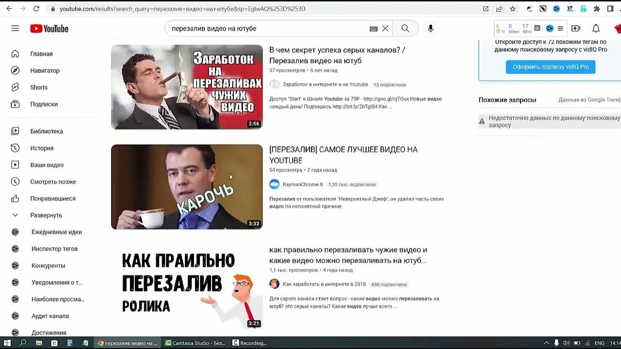
Task: Open the Create video camera icon
Action: click(x=576, y=29)
